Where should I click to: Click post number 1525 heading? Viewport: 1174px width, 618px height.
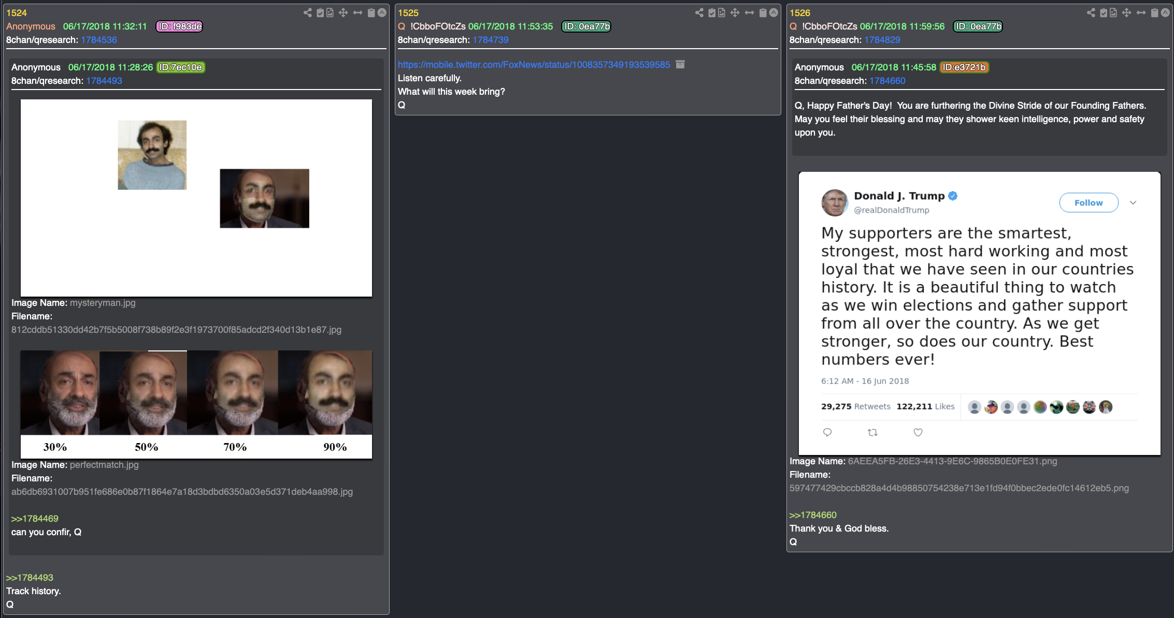pos(408,13)
